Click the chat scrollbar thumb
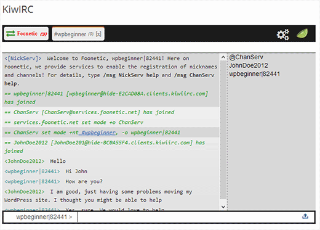The width and height of the screenshot is (320, 230). pos(223,129)
